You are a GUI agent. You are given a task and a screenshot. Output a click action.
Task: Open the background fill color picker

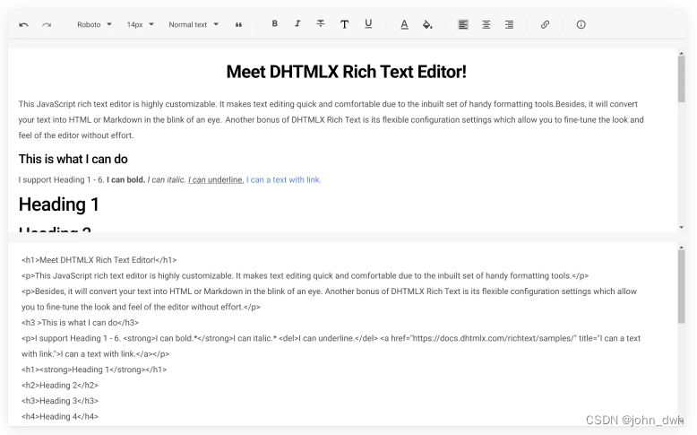pos(427,24)
